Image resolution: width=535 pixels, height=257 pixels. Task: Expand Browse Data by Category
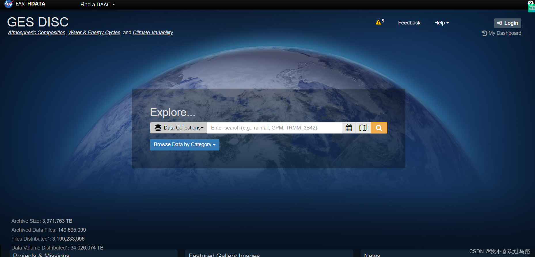click(185, 144)
